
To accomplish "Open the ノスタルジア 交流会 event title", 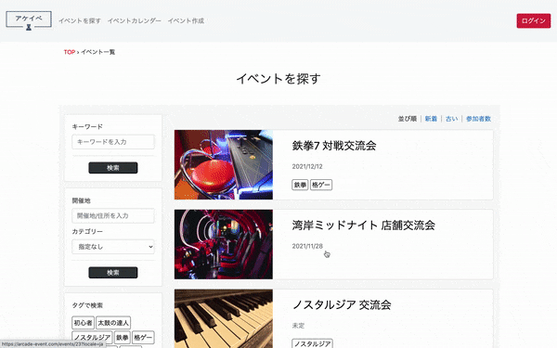I will click(x=342, y=304).
